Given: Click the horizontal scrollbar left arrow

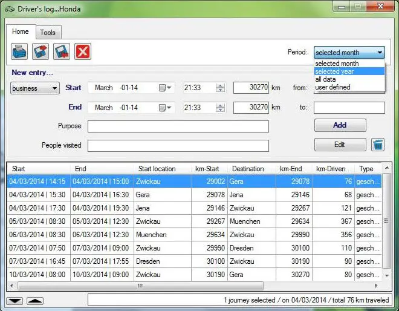Looking at the screenshot, I should coord(11,286).
